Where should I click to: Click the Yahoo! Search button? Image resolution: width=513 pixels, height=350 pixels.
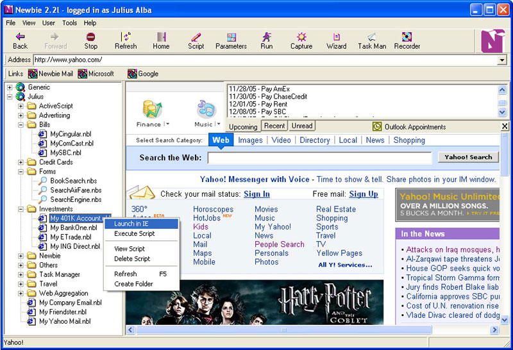click(x=468, y=157)
